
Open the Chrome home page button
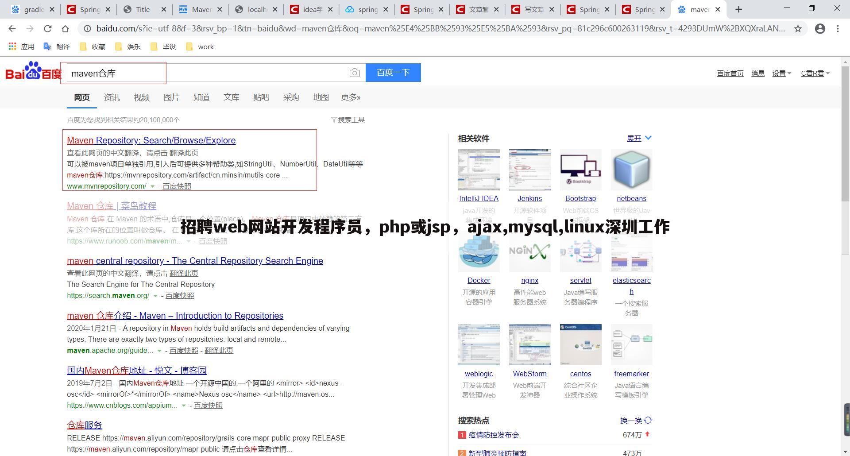pos(65,29)
